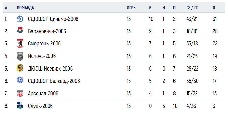Image resolution: width=228 pixels, height=114 pixels.
Task: Open Барановичи-2006 team page
Action: [47, 31]
